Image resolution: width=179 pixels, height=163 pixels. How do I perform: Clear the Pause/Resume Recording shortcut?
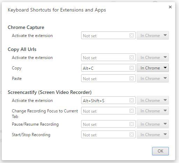[131, 124]
